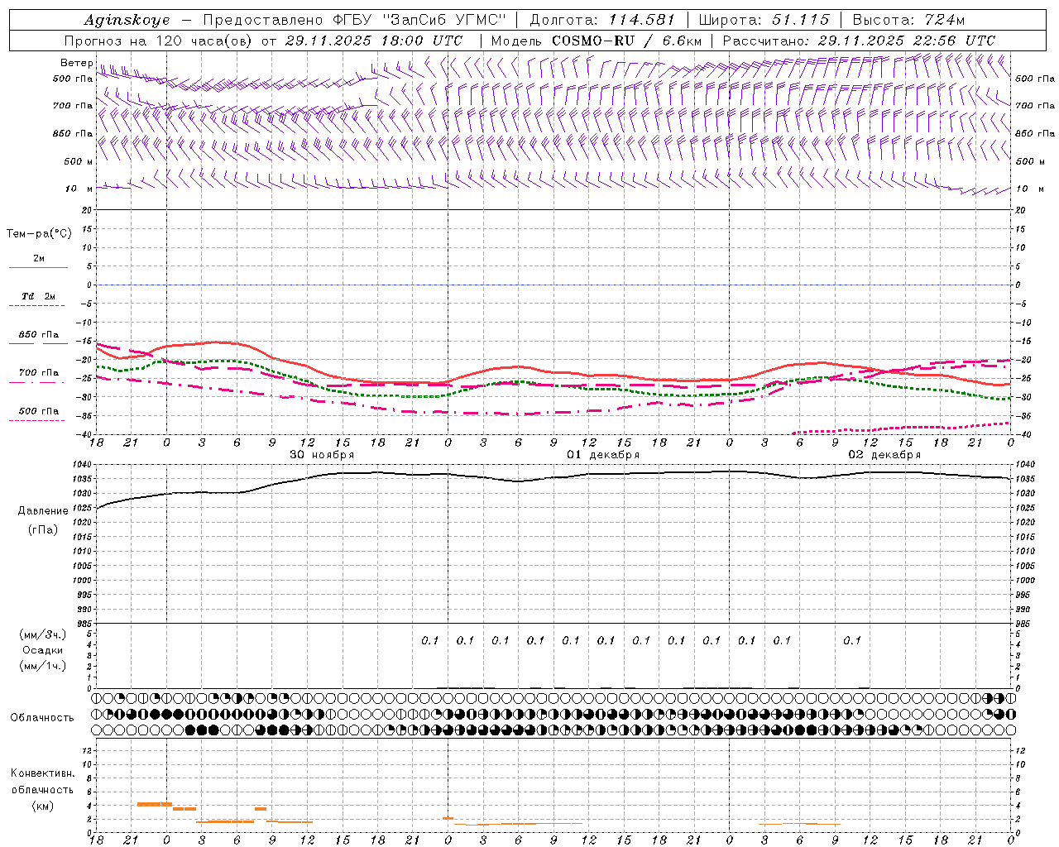The image size is (1059, 847).
Task: Click the 'Осадки' precipitation label
Action: 43,650
